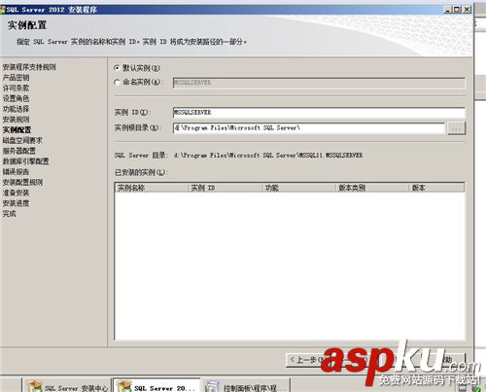
Task: Click the 实例根目录 path field
Action: click(x=309, y=128)
